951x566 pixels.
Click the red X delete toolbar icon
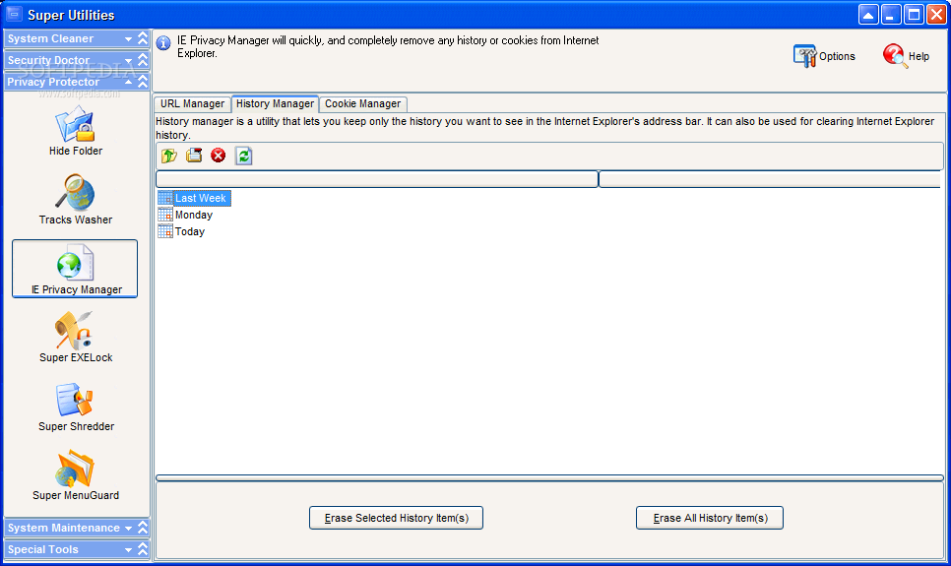pos(219,156)
